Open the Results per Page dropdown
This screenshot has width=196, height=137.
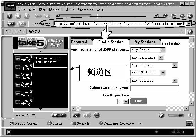126,101
